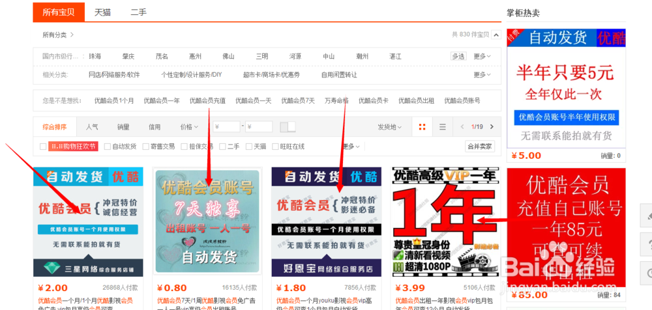652x310 pixels.
Task: Switch to grid view layout icon
Action: tap(422, 127)
